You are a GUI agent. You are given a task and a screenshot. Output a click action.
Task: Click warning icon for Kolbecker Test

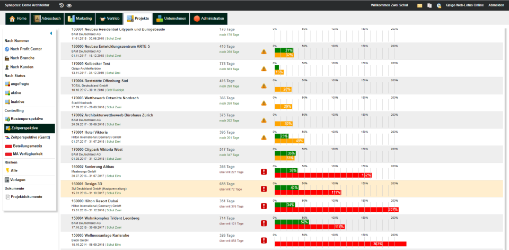tap(264, 68)
